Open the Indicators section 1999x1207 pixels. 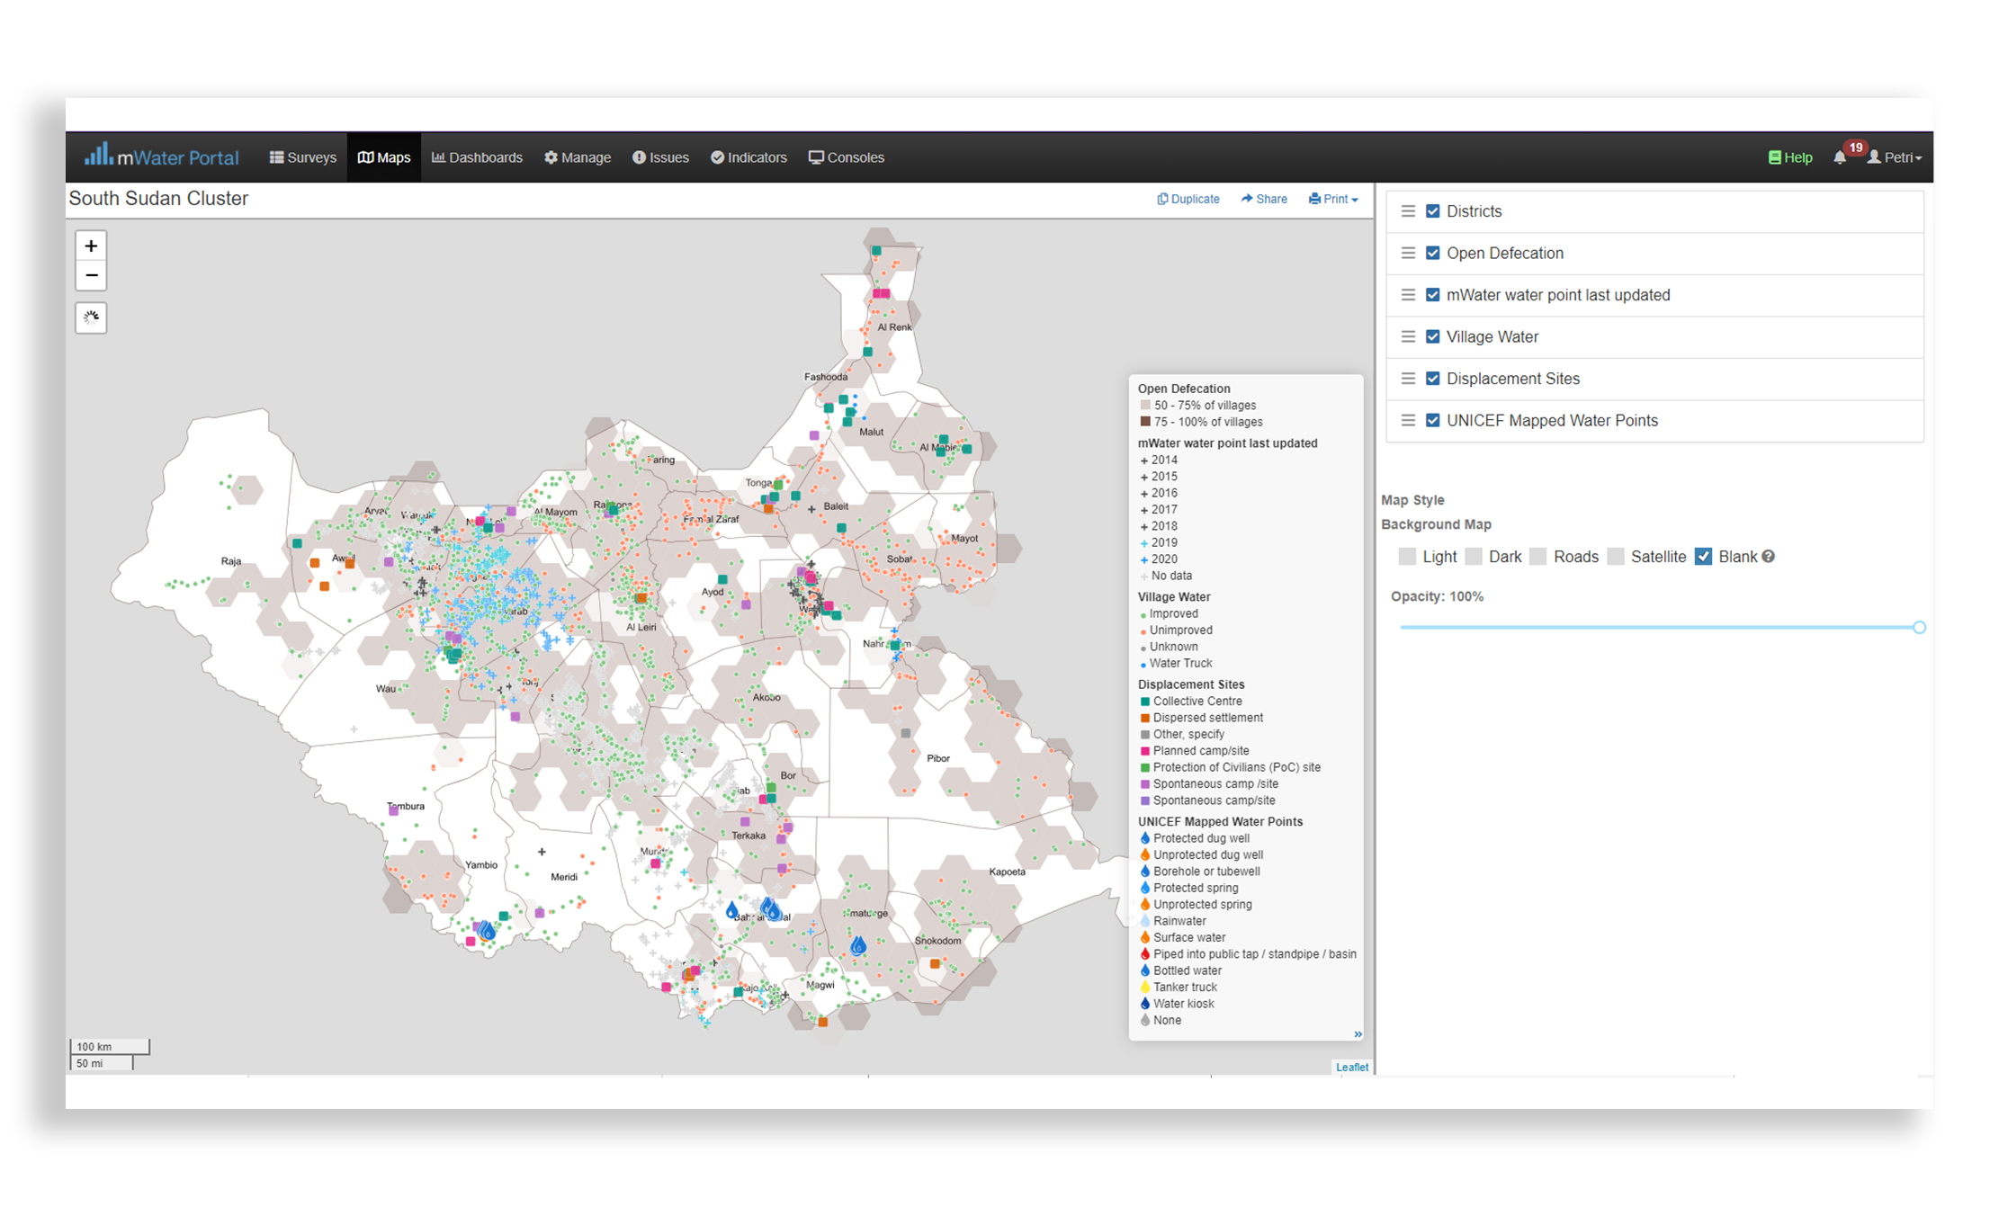[x=749, y=157]
